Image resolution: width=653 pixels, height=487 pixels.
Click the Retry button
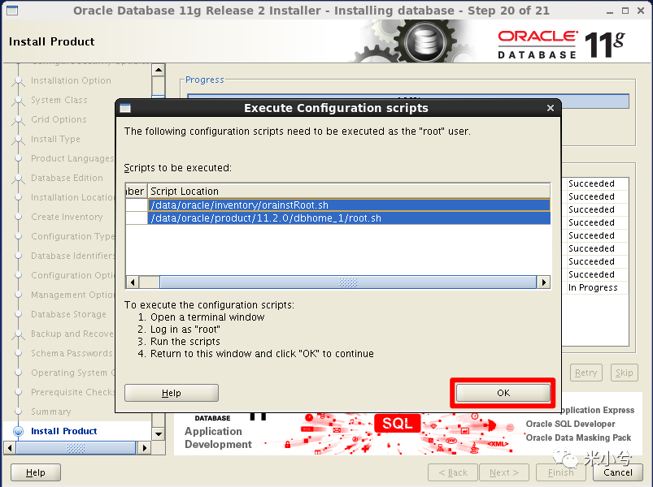(586, 373)
